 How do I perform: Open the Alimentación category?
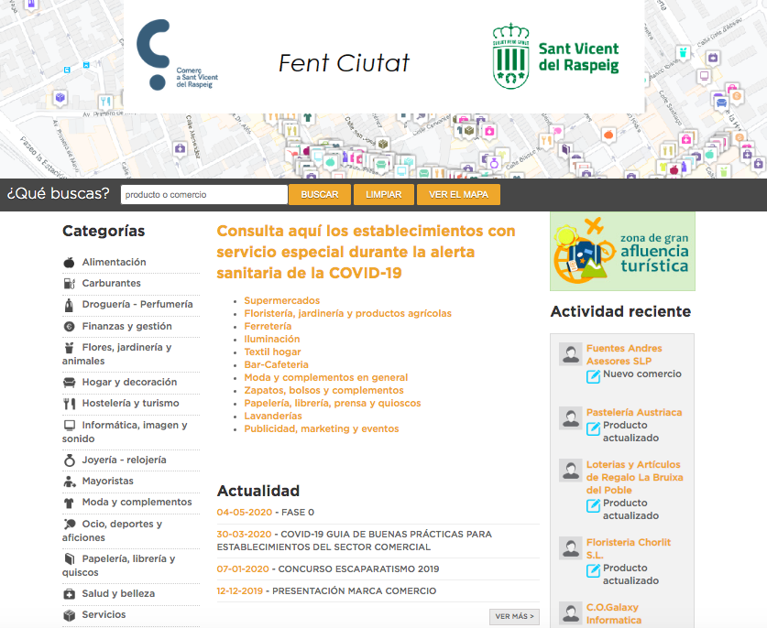(114, 263)
